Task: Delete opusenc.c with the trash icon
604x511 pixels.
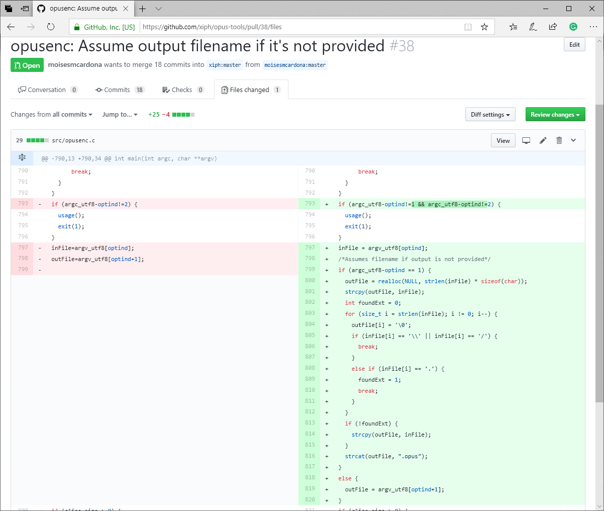Action: (559, 141)
